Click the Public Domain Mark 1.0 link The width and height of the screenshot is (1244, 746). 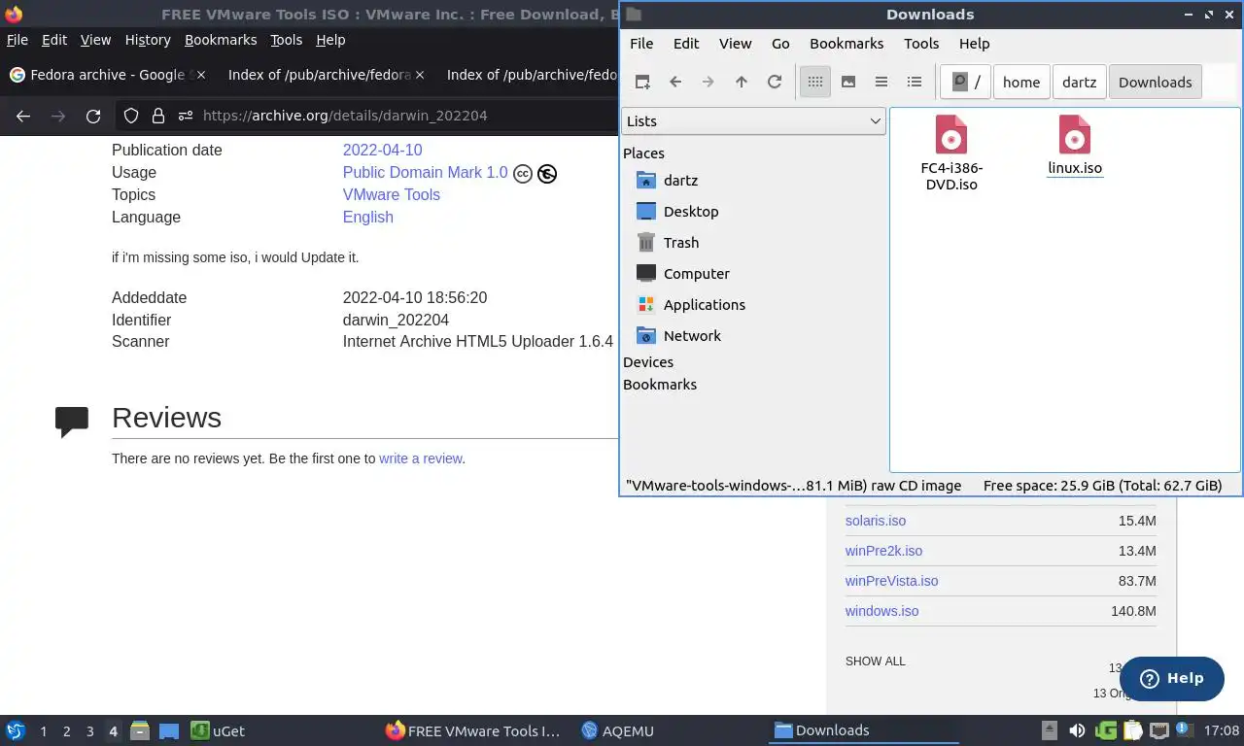coord(425,172)
